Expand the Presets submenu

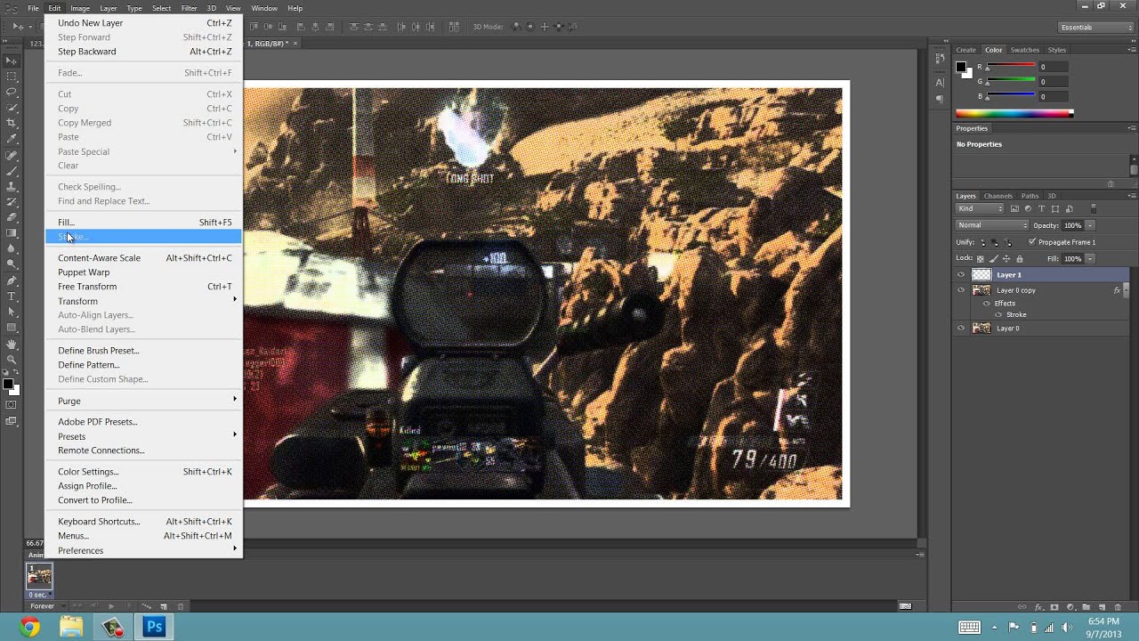pyautogui.click(x=143, y=436)
